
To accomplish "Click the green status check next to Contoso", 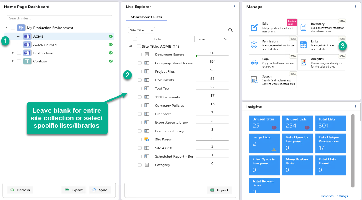I will tap(111, 61).
